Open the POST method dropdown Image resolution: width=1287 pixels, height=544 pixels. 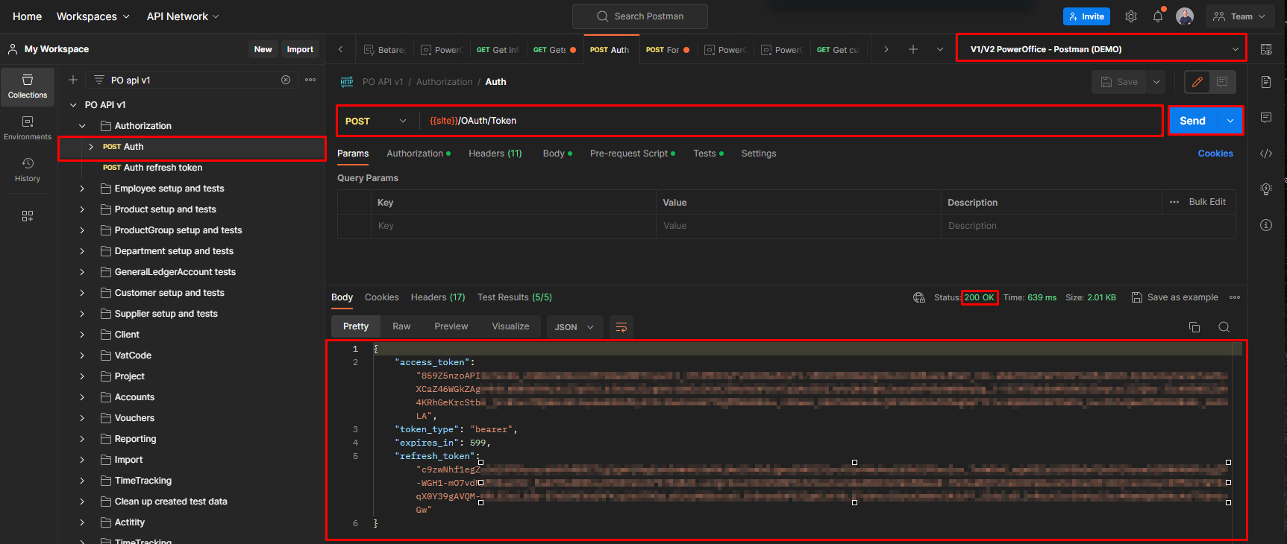[375, 121]
